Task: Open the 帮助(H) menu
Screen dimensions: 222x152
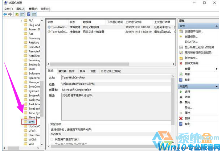Action: pos(45,9)
